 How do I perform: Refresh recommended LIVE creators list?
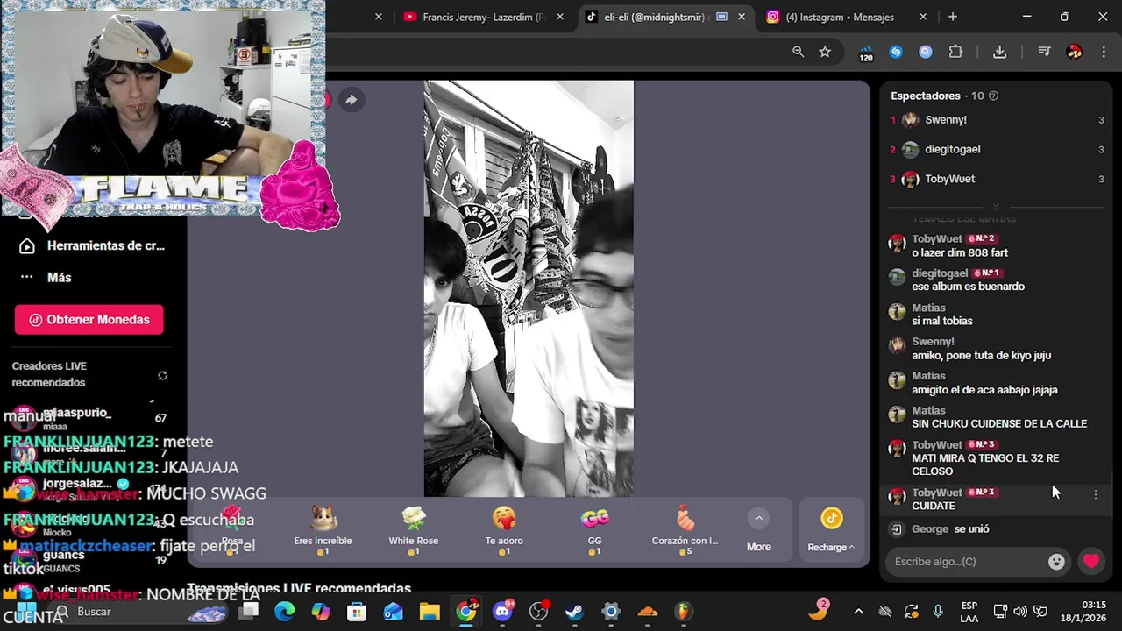click(x=162, y=376)
